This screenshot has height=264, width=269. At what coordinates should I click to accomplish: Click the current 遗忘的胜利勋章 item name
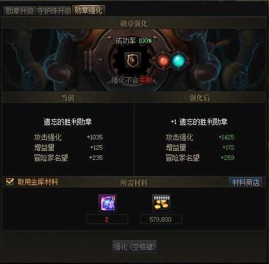pyautogui.click(x=68, y=122)
